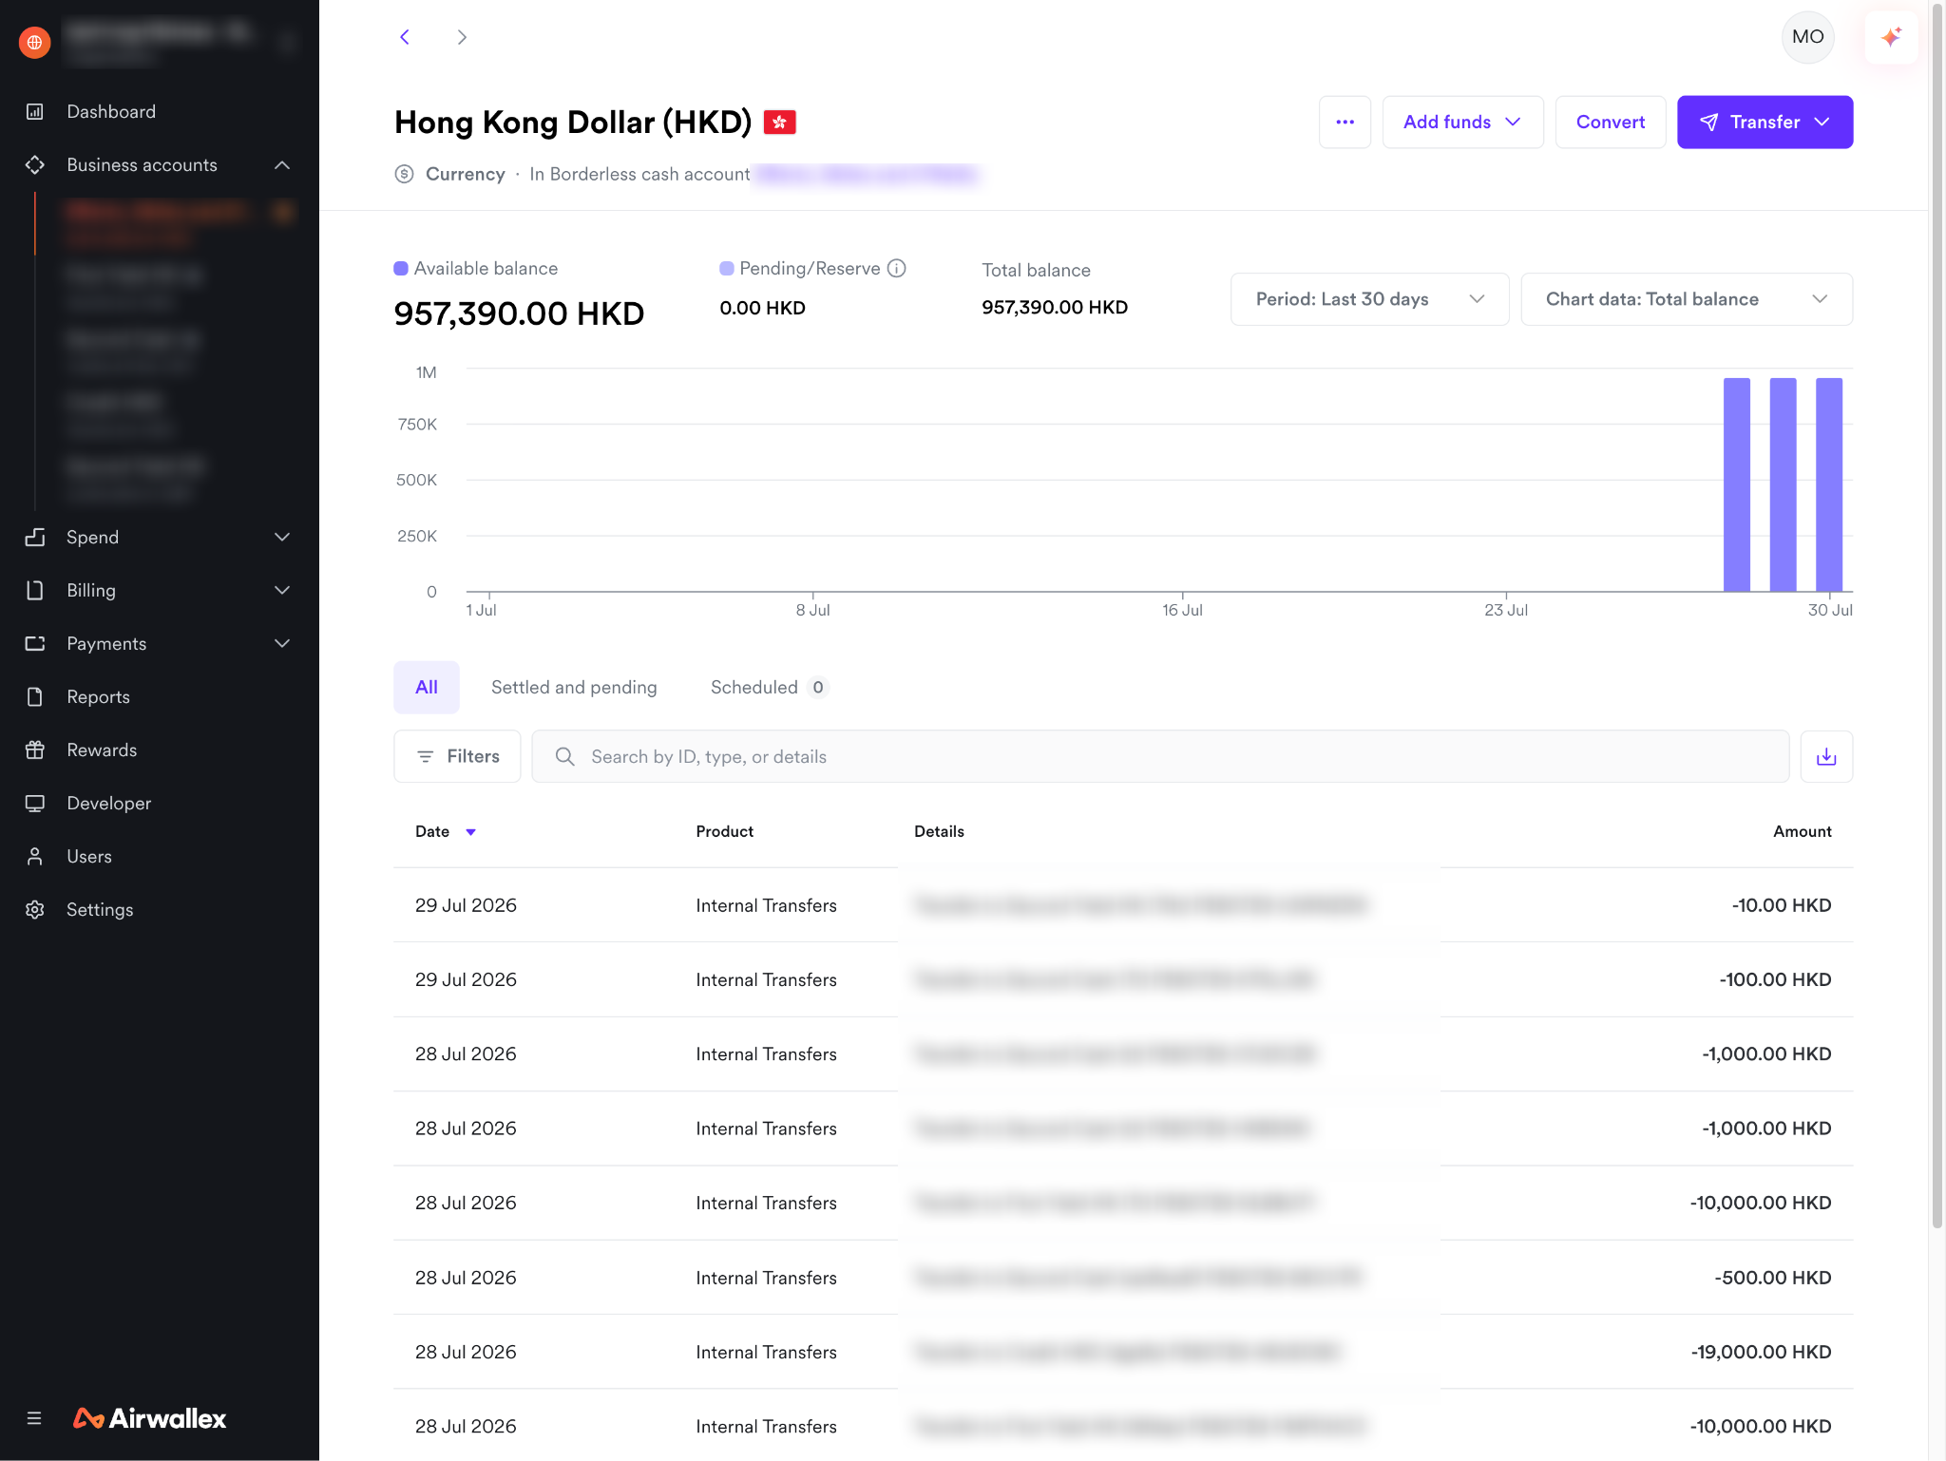This screenshot has height=1461, width=1946.
Task: Click the Pending/Reserve info icon
Action: point(896,269)
